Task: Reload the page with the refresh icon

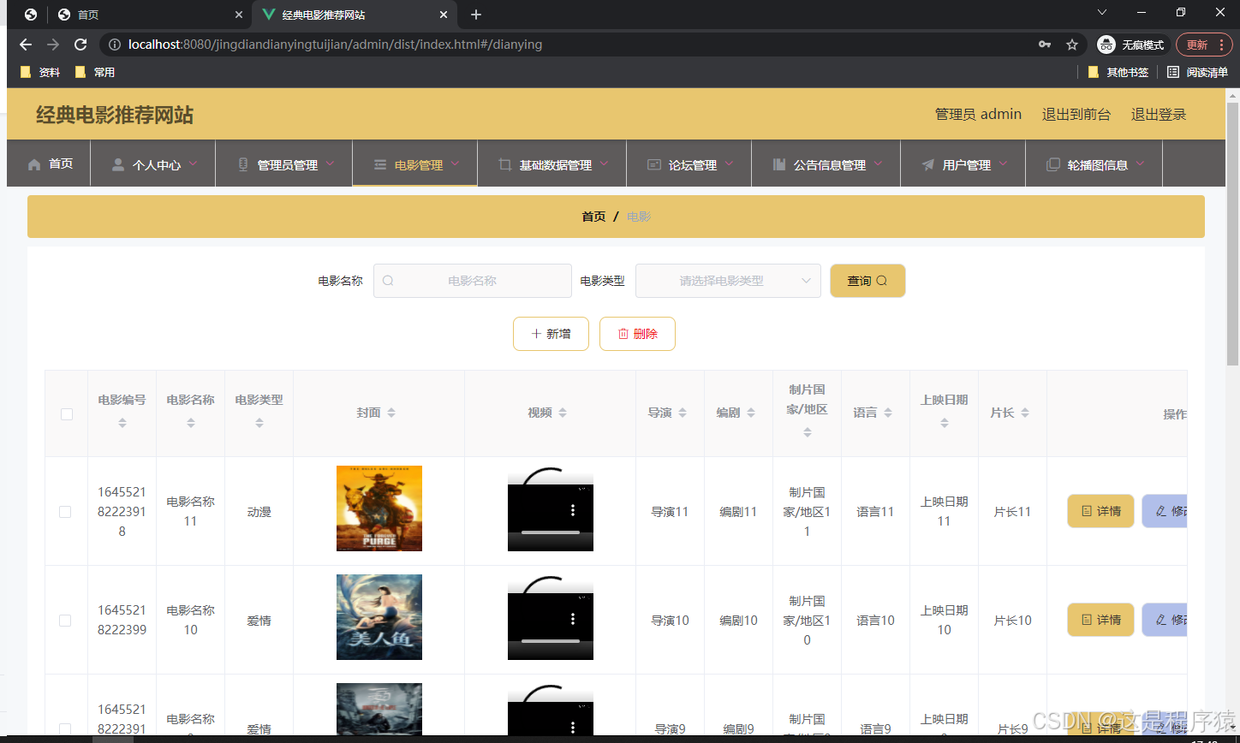Action: [80, 45]
